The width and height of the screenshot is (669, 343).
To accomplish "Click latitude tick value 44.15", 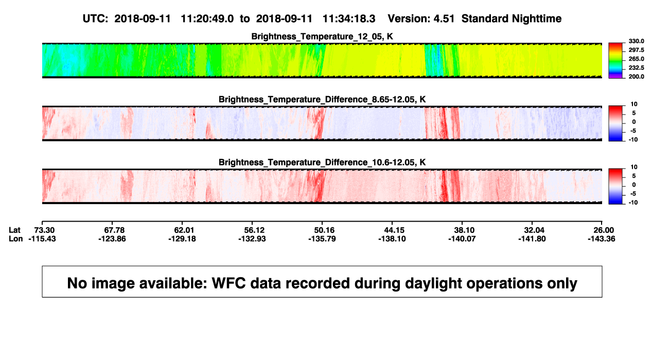I will (393, 230).
